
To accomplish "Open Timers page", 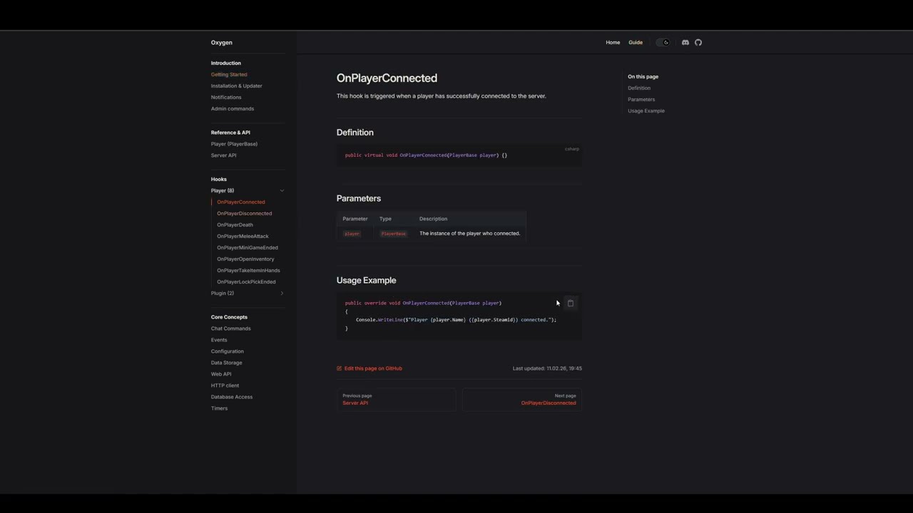I will (x=220, y=408).
